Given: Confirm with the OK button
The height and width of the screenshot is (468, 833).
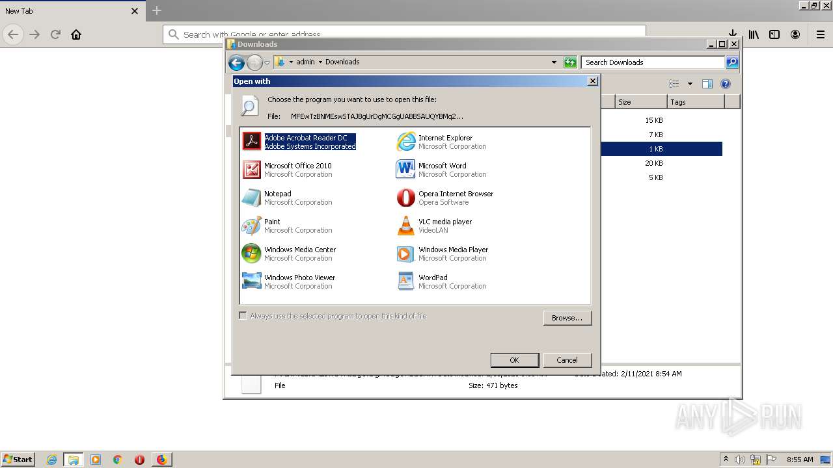Looking at the screenshot, I should pos(514,360).
